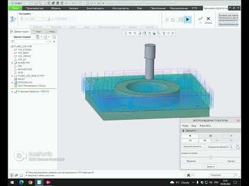Open the display style icon in the graphics toolbar
The height and width of the screenshot is (186, 249).
tap(144, 33)
